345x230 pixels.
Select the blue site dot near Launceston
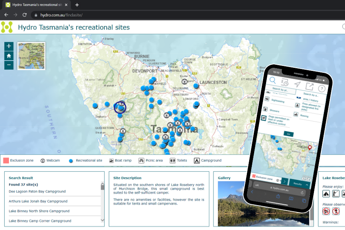[x=196, y=86]
